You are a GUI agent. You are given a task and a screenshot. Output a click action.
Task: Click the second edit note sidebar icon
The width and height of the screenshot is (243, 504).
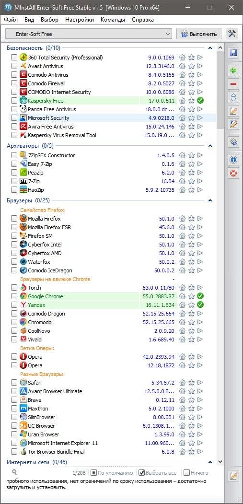click(233, 124)
